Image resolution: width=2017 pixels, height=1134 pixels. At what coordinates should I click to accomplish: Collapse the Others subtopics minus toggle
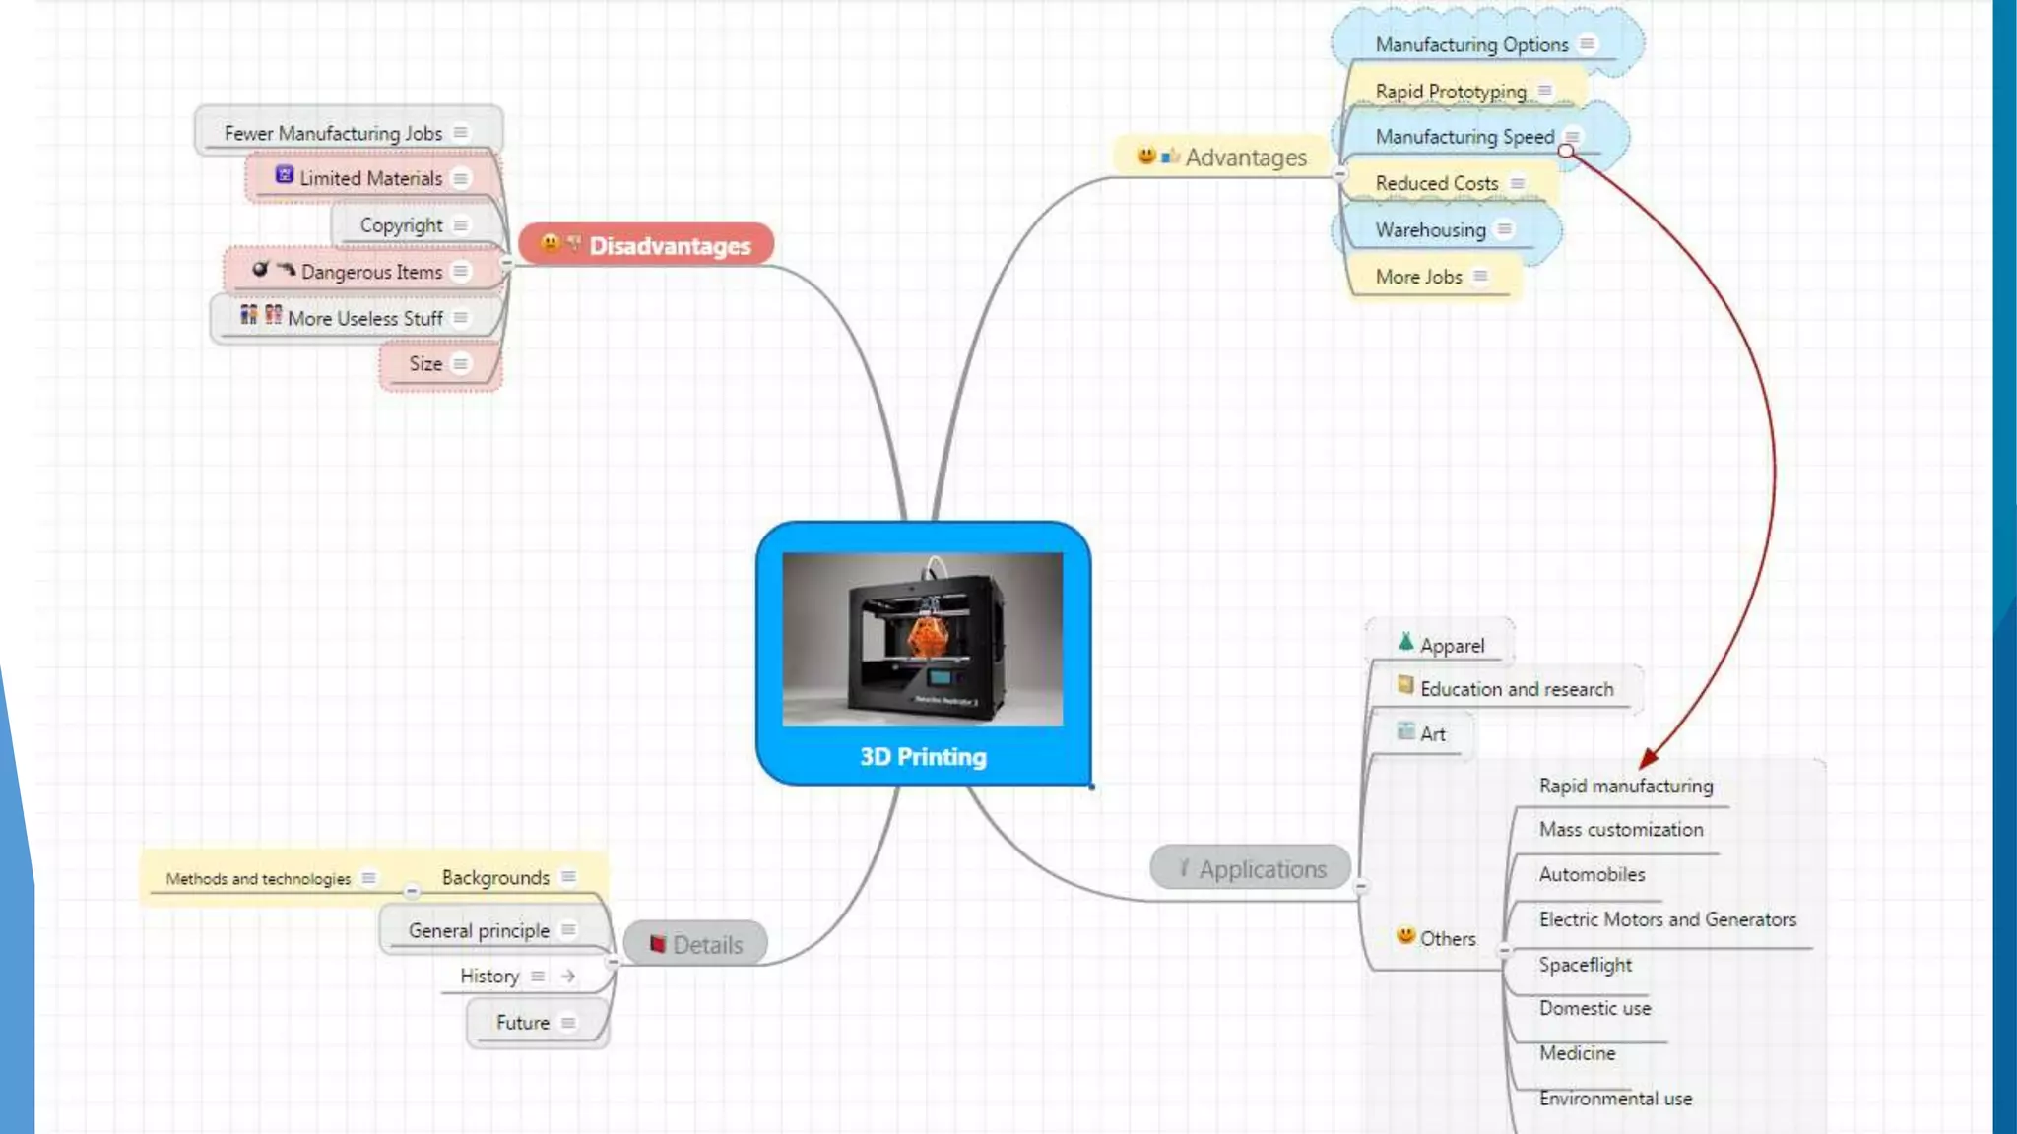[x=1504, y=951]
